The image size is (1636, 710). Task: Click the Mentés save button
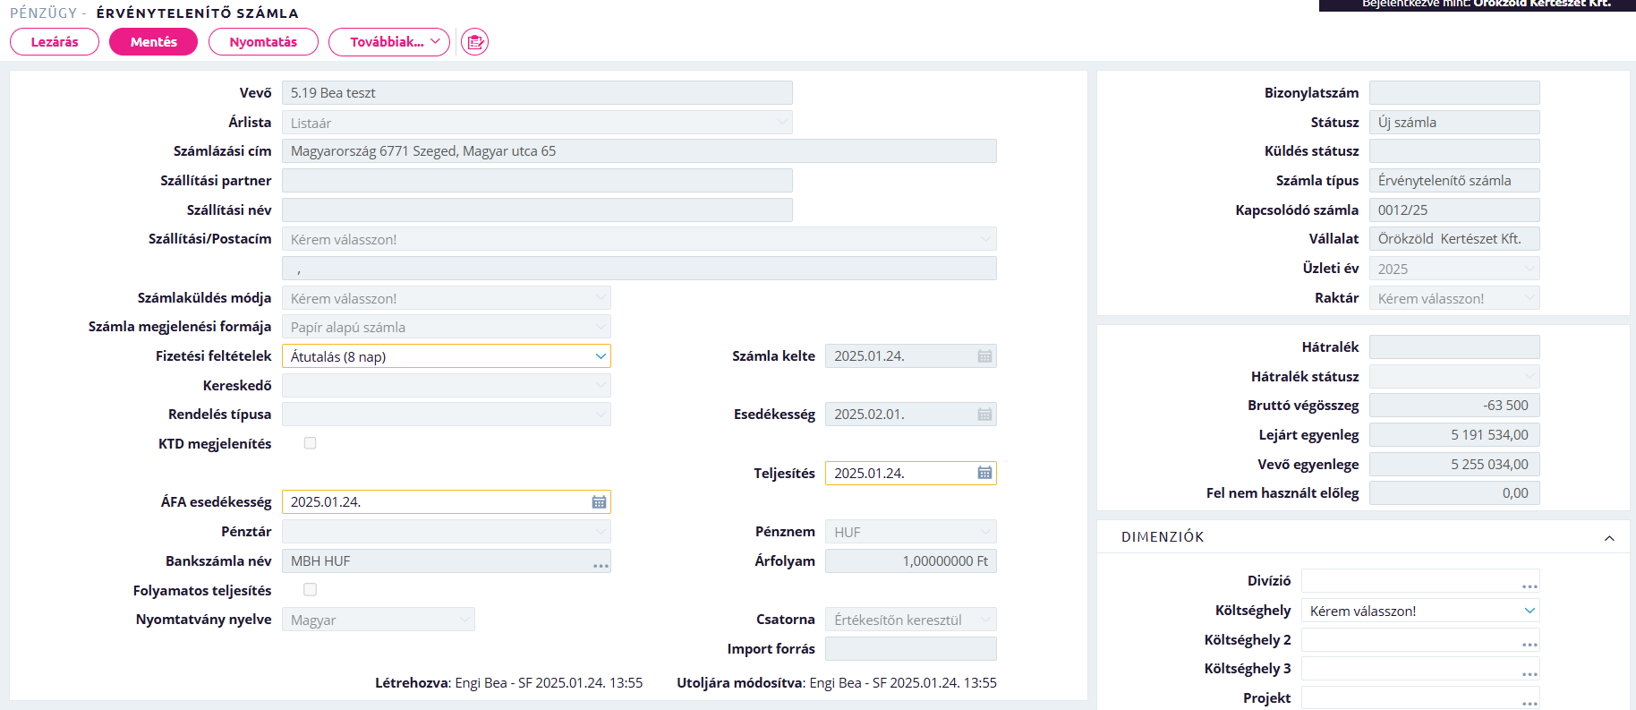[x=153, y=42]
